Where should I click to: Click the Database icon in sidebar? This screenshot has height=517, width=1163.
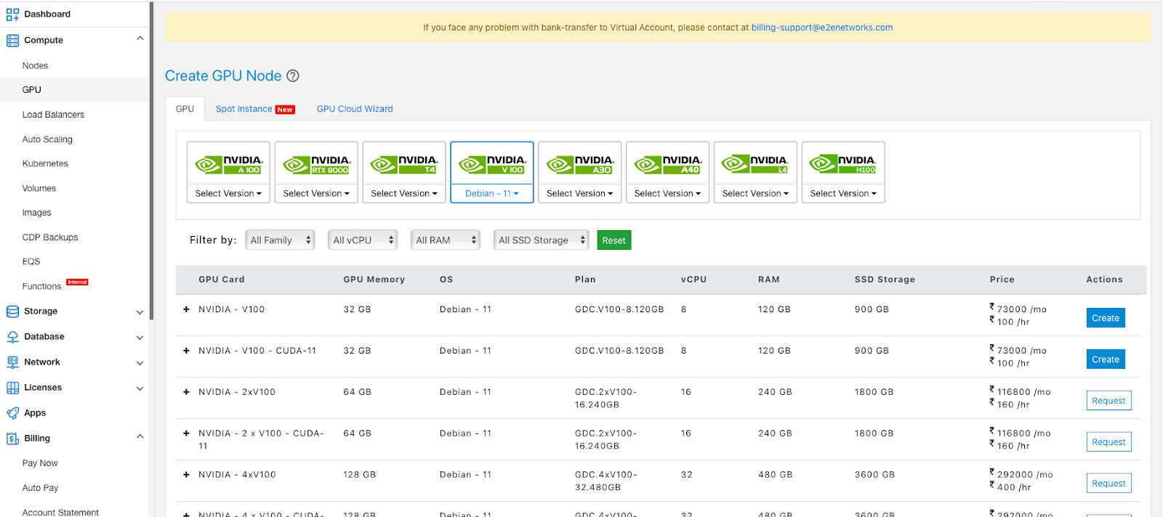pos(12,337)
